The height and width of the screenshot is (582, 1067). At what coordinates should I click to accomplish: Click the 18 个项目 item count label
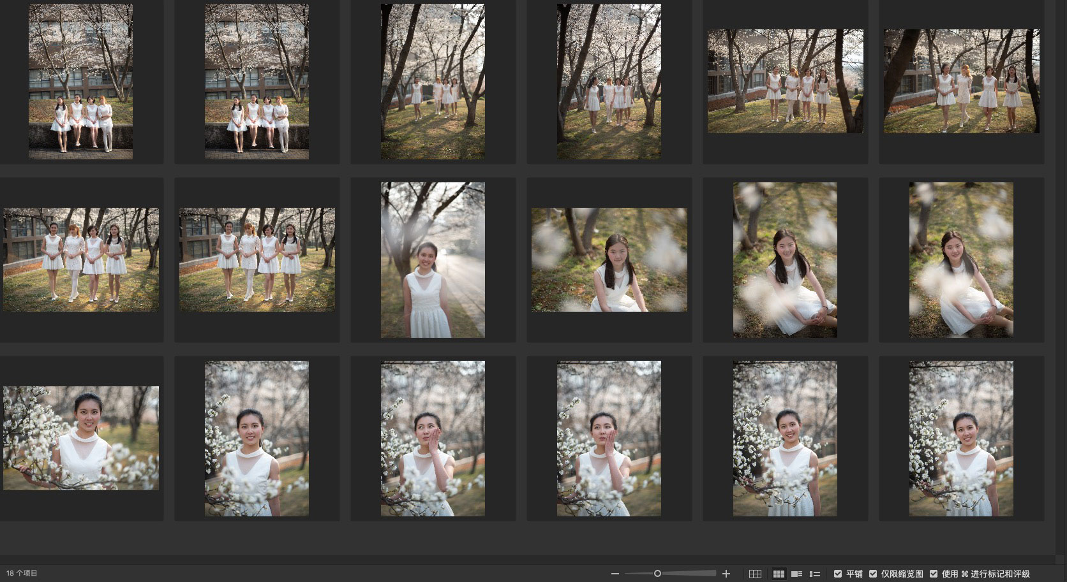(22, 574)
